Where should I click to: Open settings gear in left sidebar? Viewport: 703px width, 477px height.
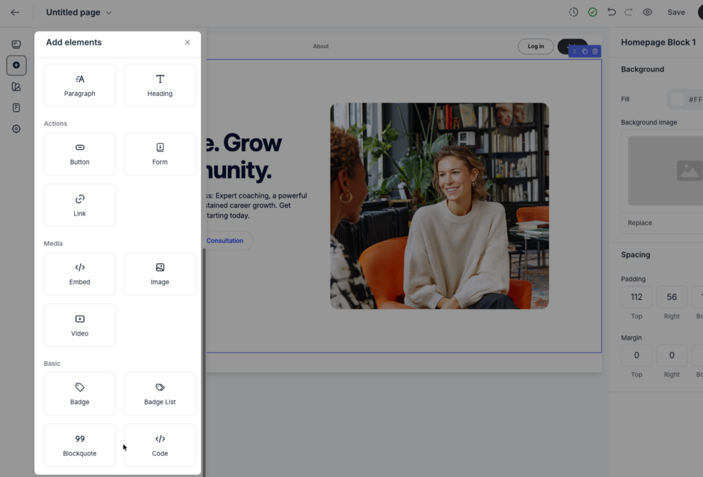click(16, 129)
